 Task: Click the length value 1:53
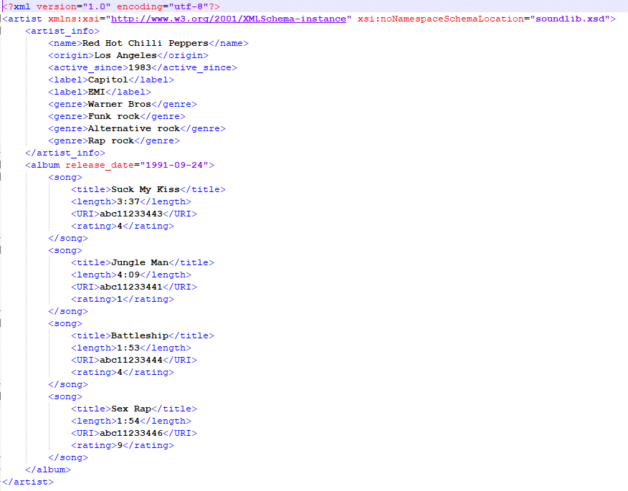(128, 348)
